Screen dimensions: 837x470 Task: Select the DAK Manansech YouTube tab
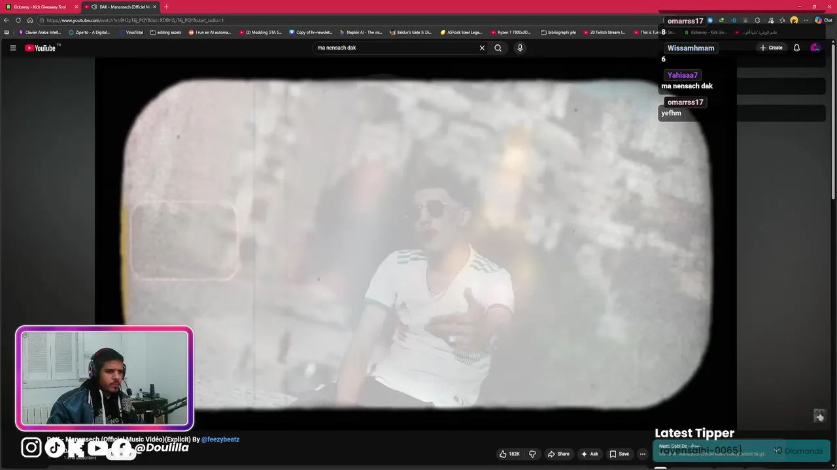[x=122, y=7]
